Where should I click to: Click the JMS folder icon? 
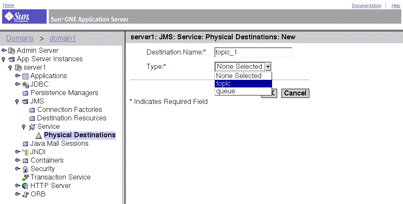coord(25,101)
